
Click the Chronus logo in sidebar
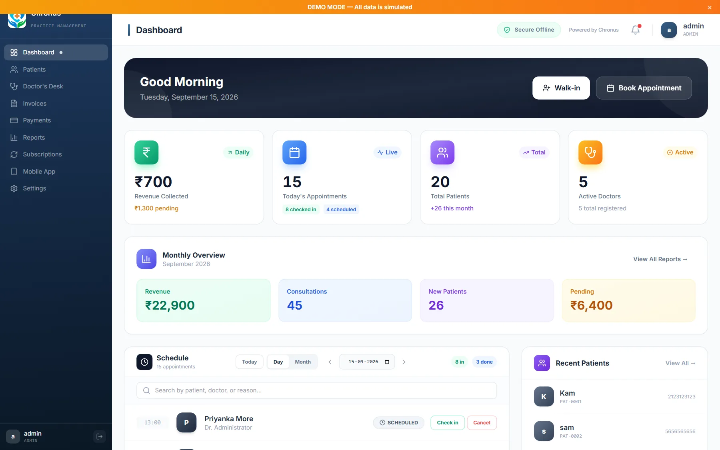click(17, 20)
